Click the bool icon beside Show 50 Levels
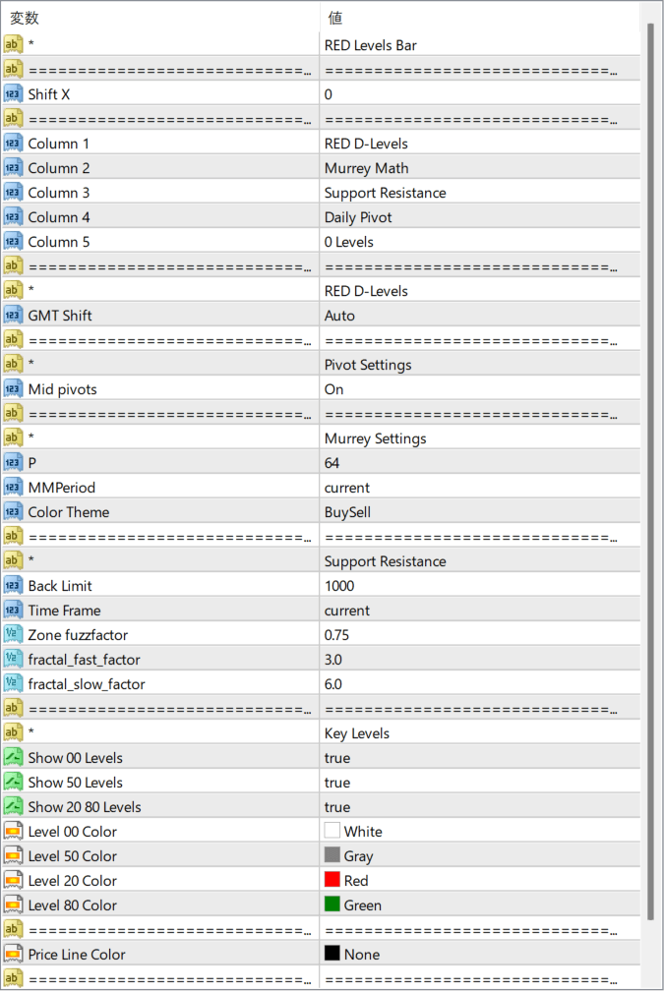This screenshot has height=991, width=664. click(x=13, y=783)
